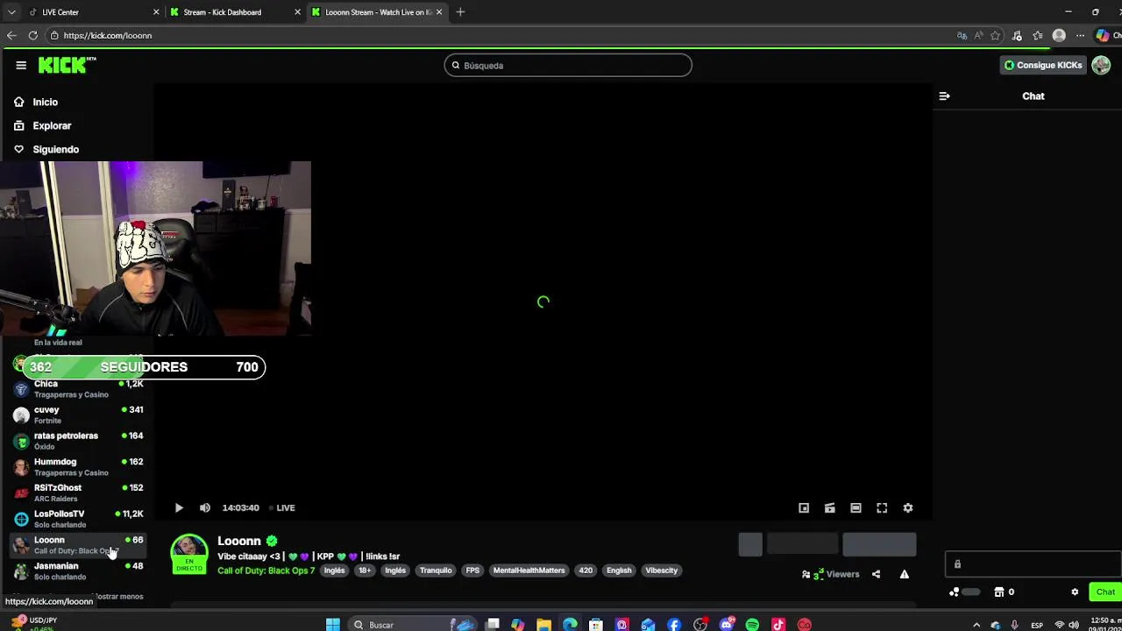The image size is (1122, 631).
Task: Select the English tag
Action: [x=619, y=571]
